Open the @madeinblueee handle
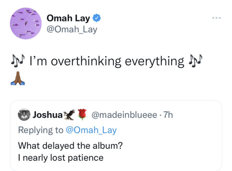The image size is (232, 171). pyautogui.click(x=124, y=115)
